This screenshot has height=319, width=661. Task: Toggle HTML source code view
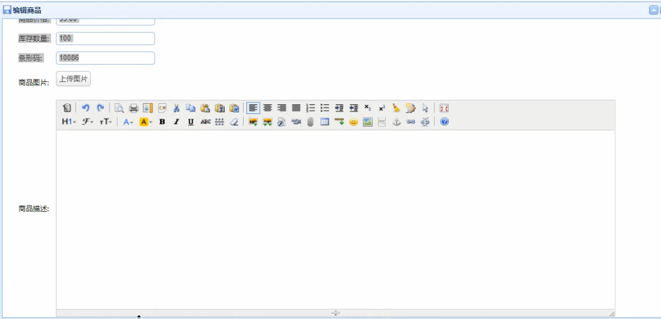coord(67,108)
